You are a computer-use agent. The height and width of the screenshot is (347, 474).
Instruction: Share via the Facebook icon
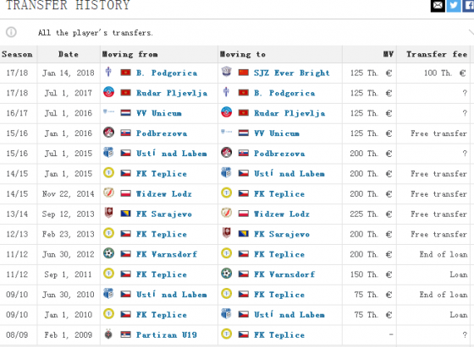click(x=468, y=6)
